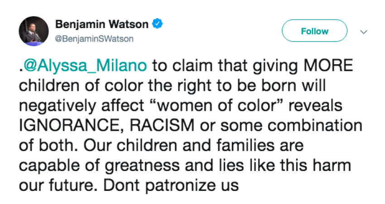Image resolution: width=385 pixels, height=204 pixels.
Task: Open the @BenjaminSWatson handle
Action: [95, 39]
